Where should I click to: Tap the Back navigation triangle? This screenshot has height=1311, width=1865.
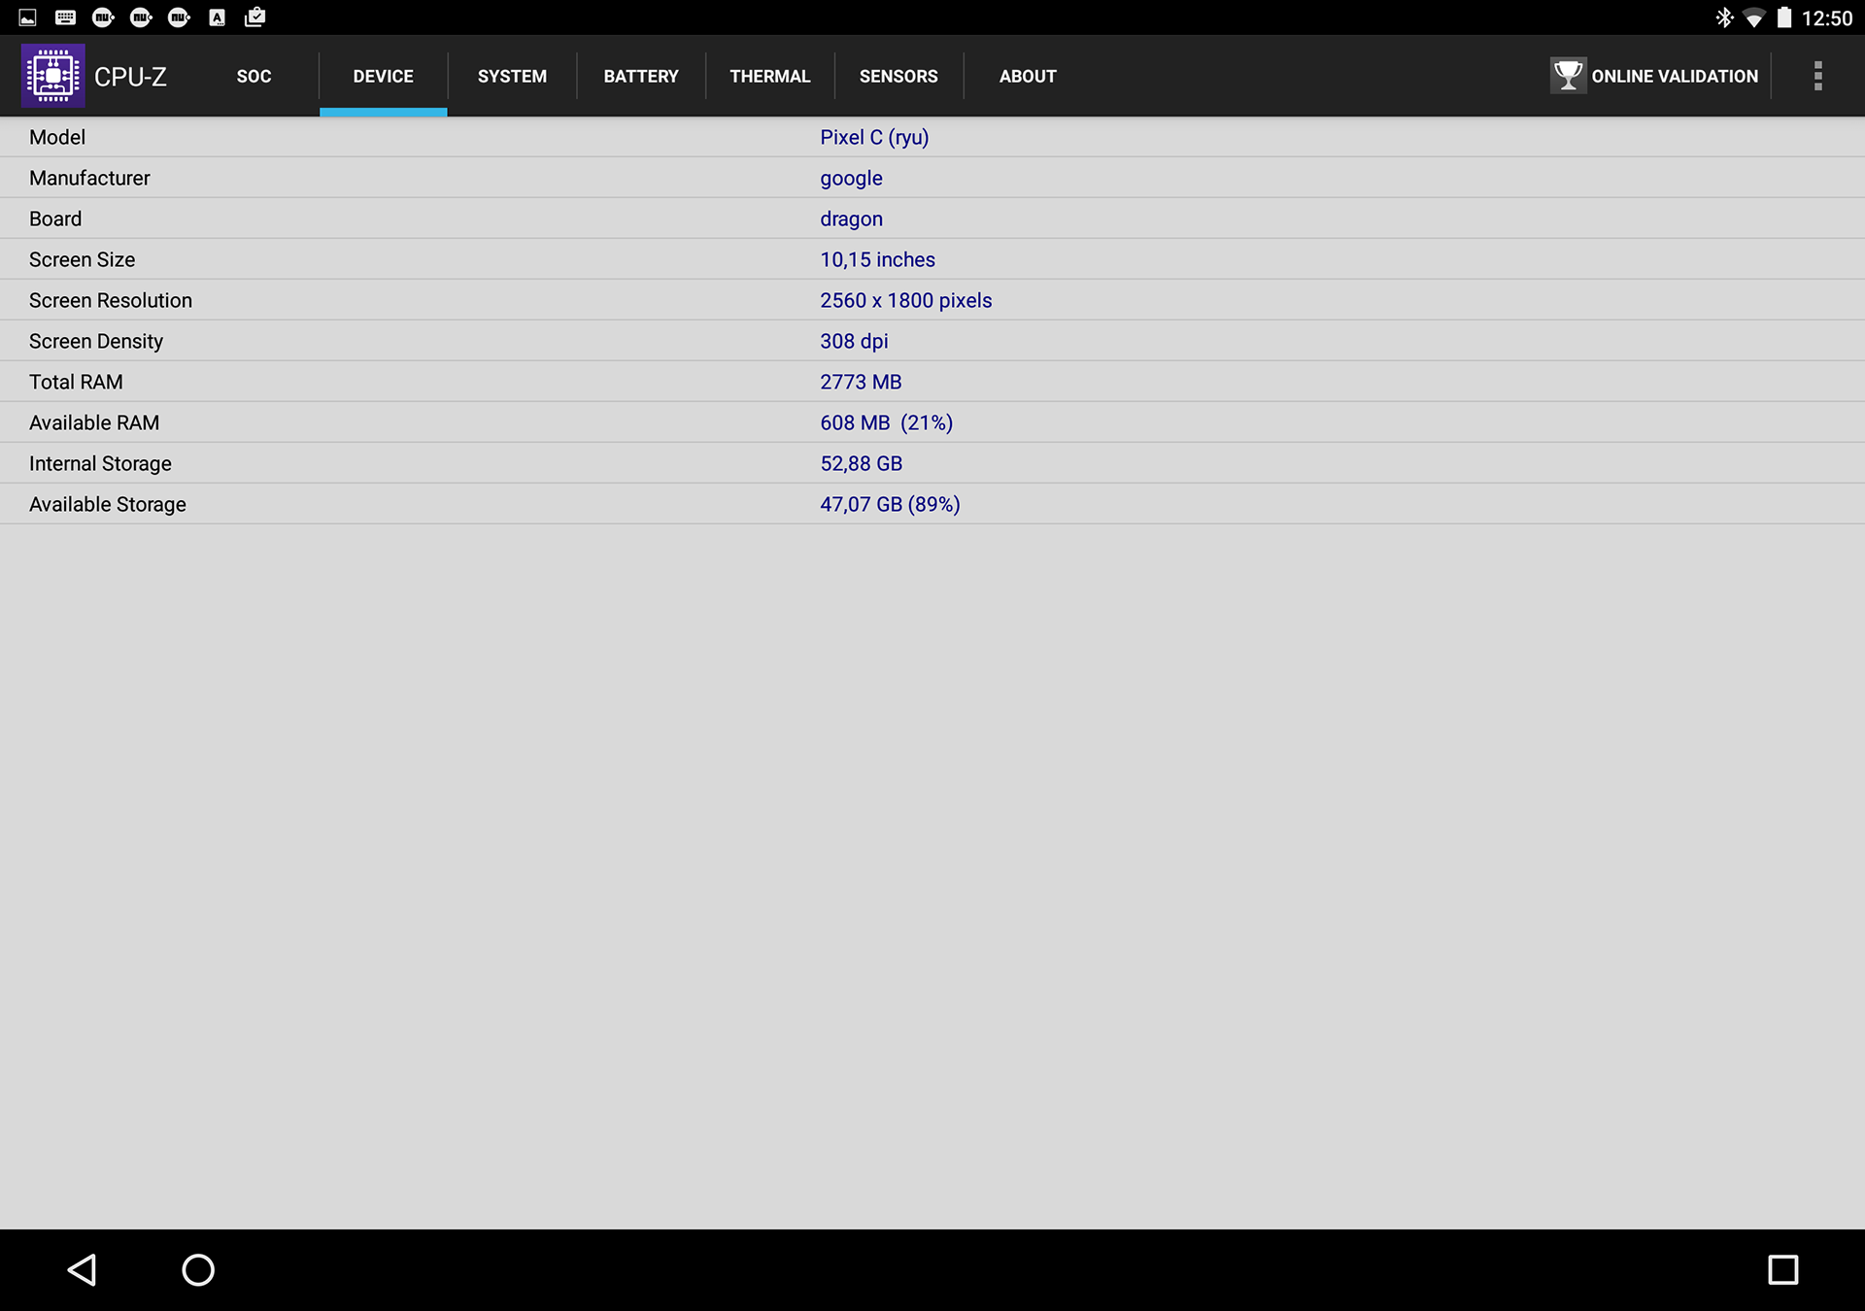(83, 1269)
